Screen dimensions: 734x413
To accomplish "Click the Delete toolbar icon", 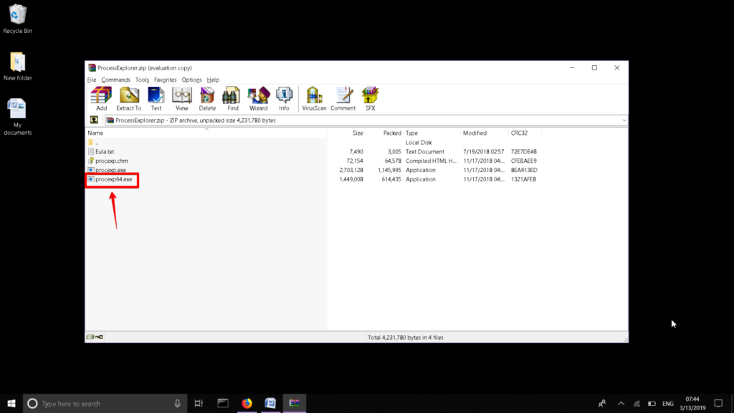I will pyautogui.click(x=207, y=99).
